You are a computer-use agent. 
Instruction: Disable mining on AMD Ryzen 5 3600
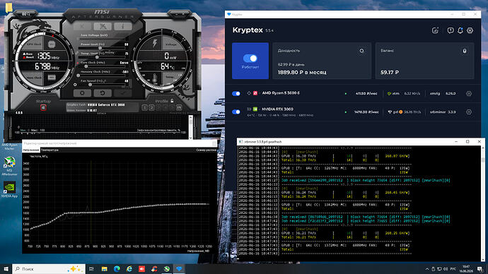click(x=236, y=93)
